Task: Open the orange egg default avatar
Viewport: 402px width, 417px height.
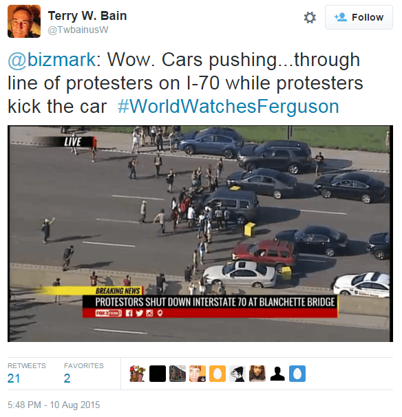Action: coord(218,374)
